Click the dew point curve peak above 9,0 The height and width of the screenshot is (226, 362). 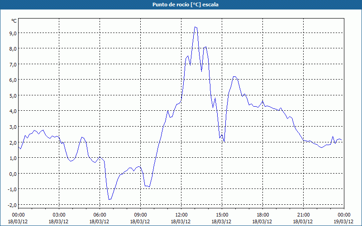pyautogui.click(x=195, y=27)
